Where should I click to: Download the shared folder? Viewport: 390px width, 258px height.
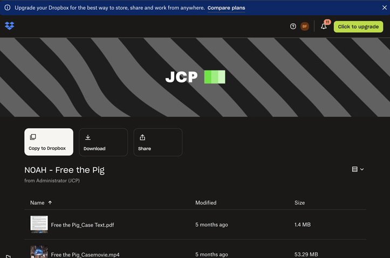coord(103,142)
